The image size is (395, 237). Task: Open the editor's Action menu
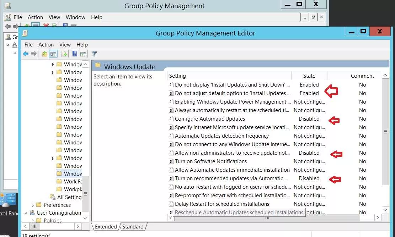(x=46, y=44)
